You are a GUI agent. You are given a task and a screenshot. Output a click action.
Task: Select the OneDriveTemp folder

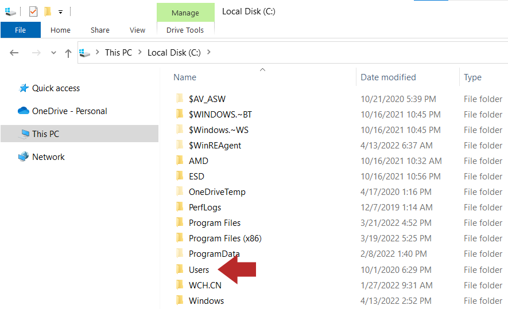point(217,192)
